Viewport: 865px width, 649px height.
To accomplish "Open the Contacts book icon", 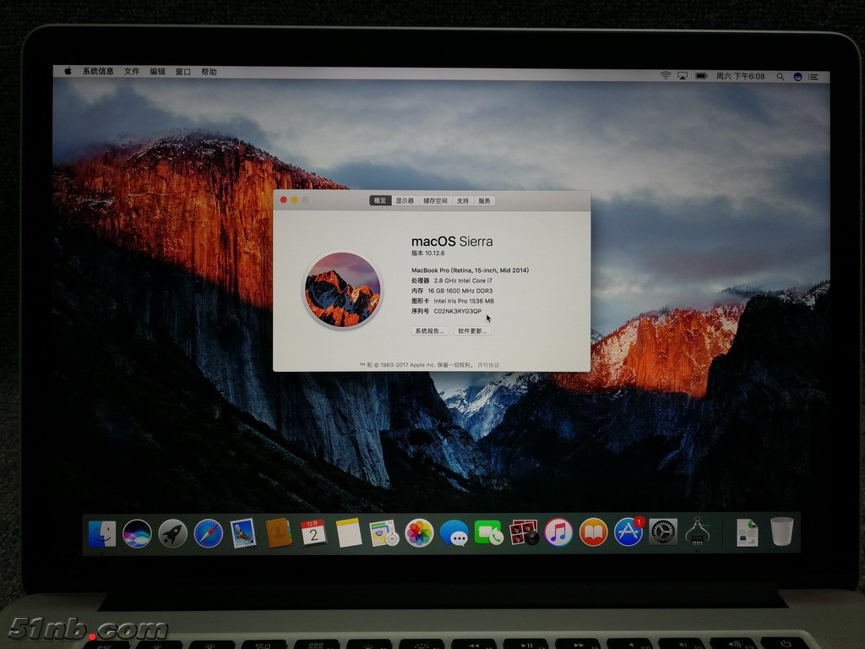I will 279,533.
